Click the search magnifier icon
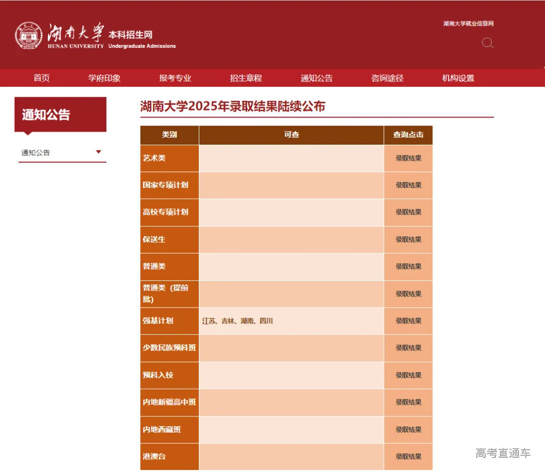 point(487,44)
